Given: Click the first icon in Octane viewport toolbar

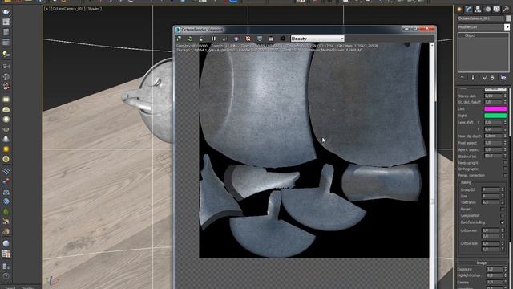Looking at the screenshot, I should [179, 39].
